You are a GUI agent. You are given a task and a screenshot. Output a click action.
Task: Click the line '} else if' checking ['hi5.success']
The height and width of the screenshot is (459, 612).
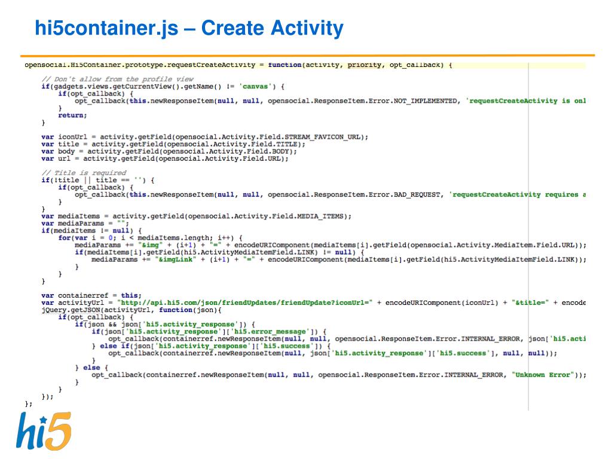pos(211,346)
